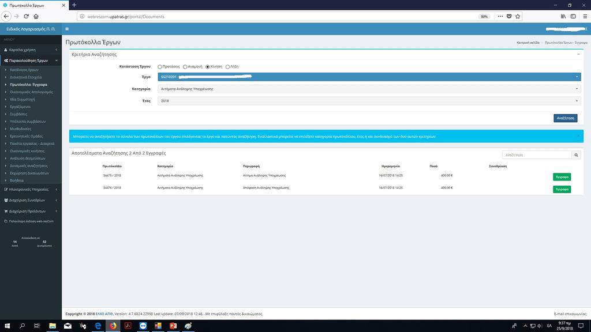Open Paint app from the taskbar
The width and height of the screenshot is (591, 332).
click(189, 326)
